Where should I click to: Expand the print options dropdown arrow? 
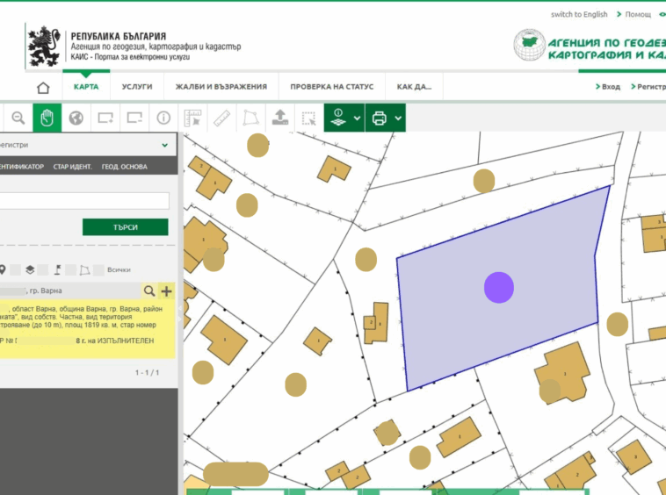398,118
